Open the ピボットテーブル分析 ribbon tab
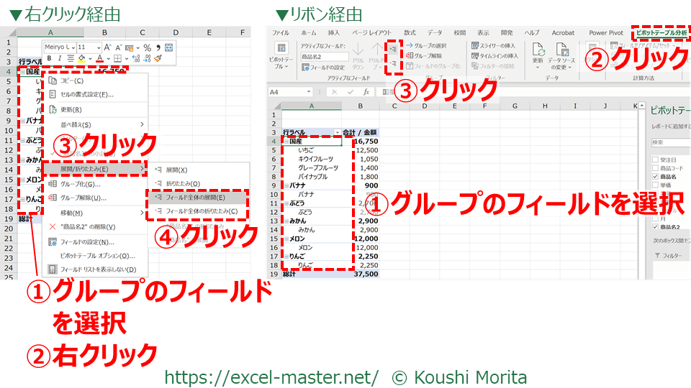 coord(660,33)
